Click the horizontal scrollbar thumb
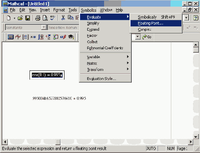Screen dimensions: 200x153 tap(58, 142)
